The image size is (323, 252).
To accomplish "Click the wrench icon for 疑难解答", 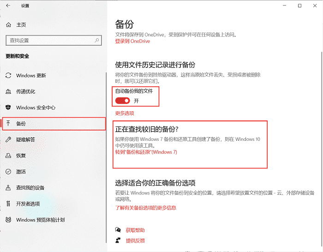I will tap(8, 139).
